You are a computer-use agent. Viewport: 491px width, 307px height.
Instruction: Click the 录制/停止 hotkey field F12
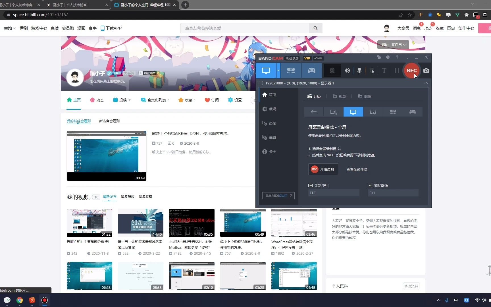coord(334,193)
